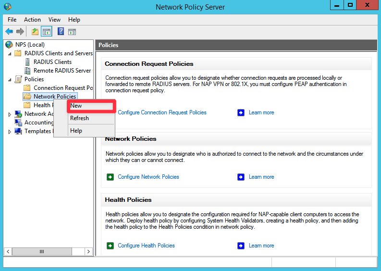381x271 pixels.
Task: Choose New from the context menu
Action: [91, 106]
